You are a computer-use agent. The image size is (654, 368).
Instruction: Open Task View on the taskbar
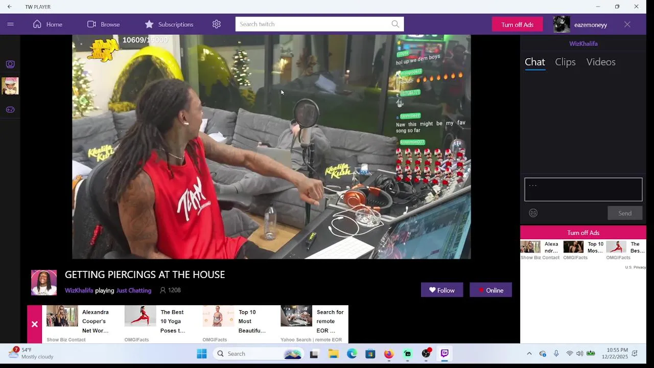tap(314, 354)
